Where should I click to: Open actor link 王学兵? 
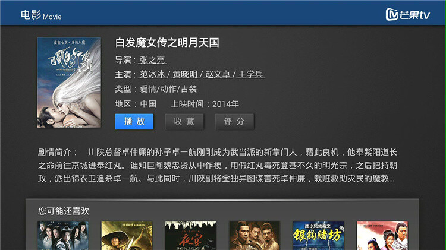[x=250, y=74]
